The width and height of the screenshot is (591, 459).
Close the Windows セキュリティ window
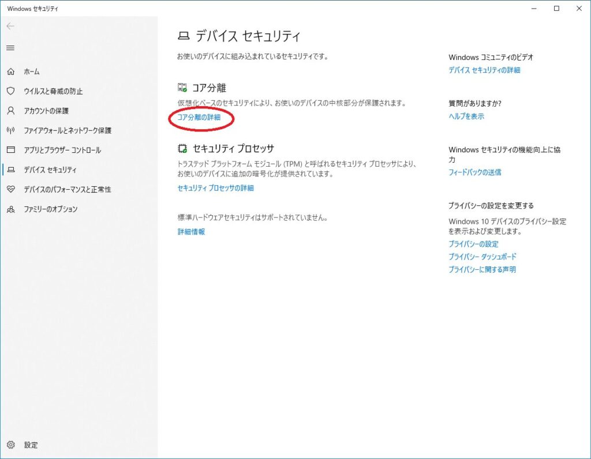point(579,8)
